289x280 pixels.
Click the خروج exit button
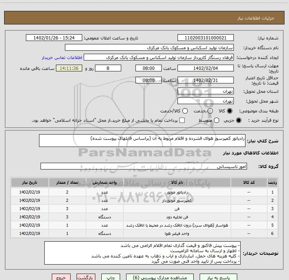coord(61,277)
